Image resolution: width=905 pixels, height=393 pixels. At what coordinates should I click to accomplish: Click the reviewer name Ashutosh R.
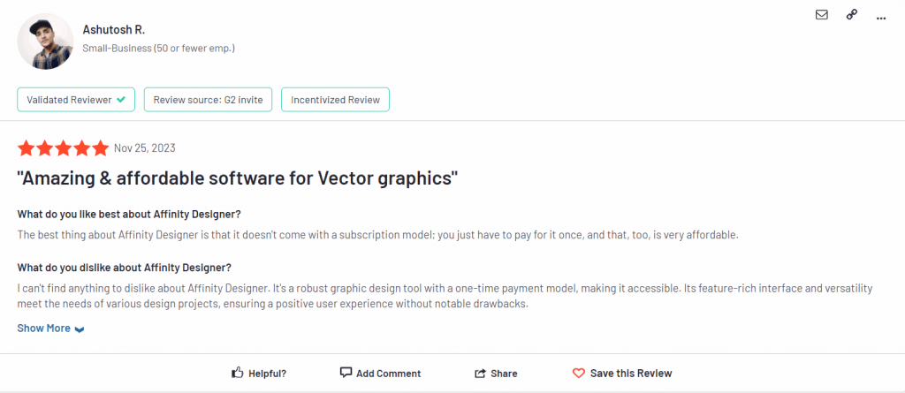pyautogui.click(x=114, y=29)
